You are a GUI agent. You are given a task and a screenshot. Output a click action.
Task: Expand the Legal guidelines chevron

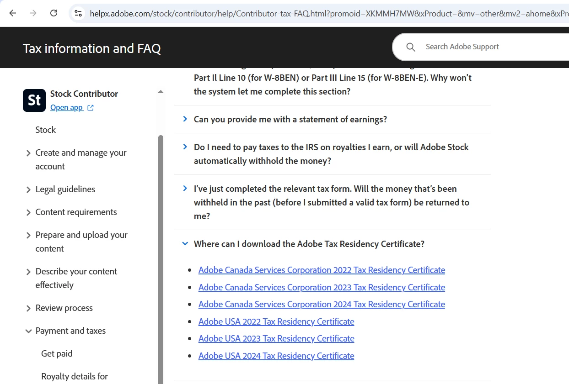(28, 190)
